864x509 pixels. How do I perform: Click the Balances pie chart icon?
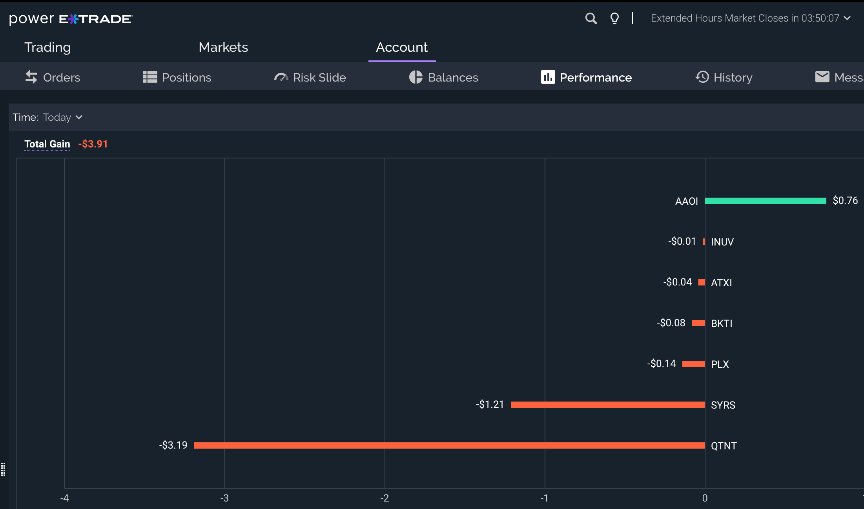point(416,77)
